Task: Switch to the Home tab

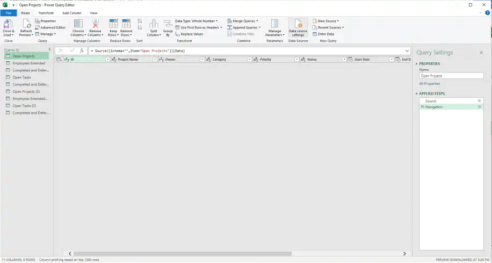Action: (x=25, y=13)
